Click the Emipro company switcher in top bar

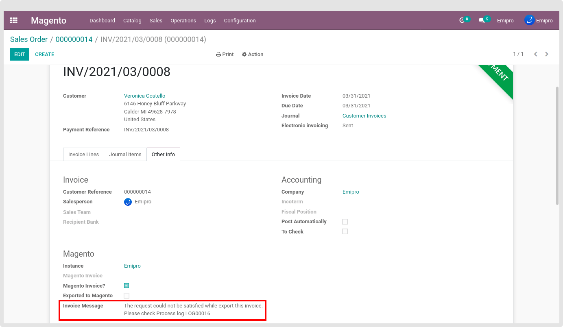point(505,20)
